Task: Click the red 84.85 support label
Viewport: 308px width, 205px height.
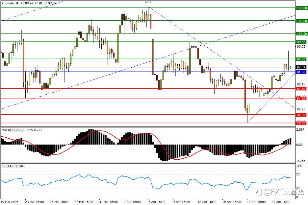Action: pyautogui.click(x=301, y=99)
